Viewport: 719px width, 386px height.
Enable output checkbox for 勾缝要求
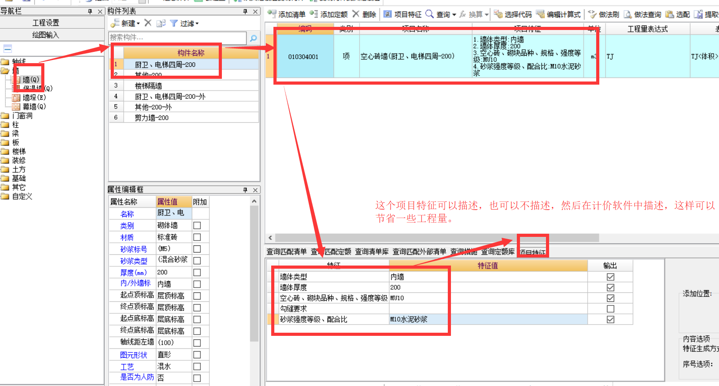pos(611,309)
